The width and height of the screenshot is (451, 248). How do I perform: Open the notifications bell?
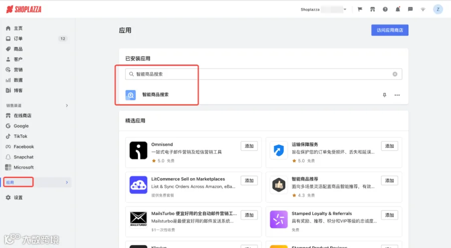[398, 9]
